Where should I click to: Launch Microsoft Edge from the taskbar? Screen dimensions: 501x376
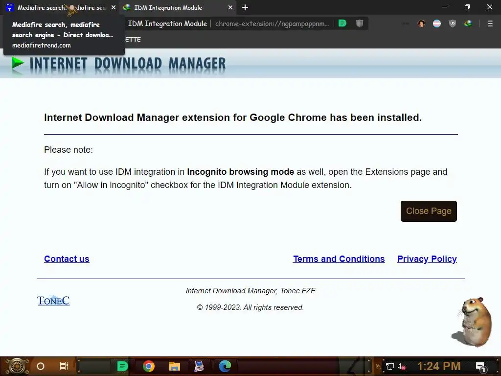pos(225,366)
